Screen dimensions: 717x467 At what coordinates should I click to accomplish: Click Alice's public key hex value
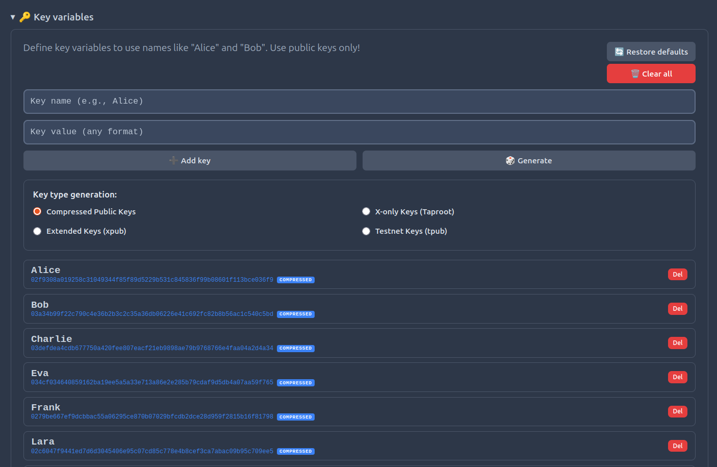point(152,280)
